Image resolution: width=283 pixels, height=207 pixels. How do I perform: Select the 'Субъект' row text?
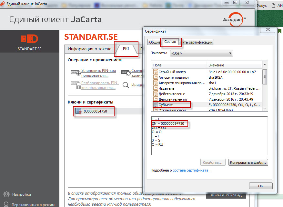pos(166,105)
